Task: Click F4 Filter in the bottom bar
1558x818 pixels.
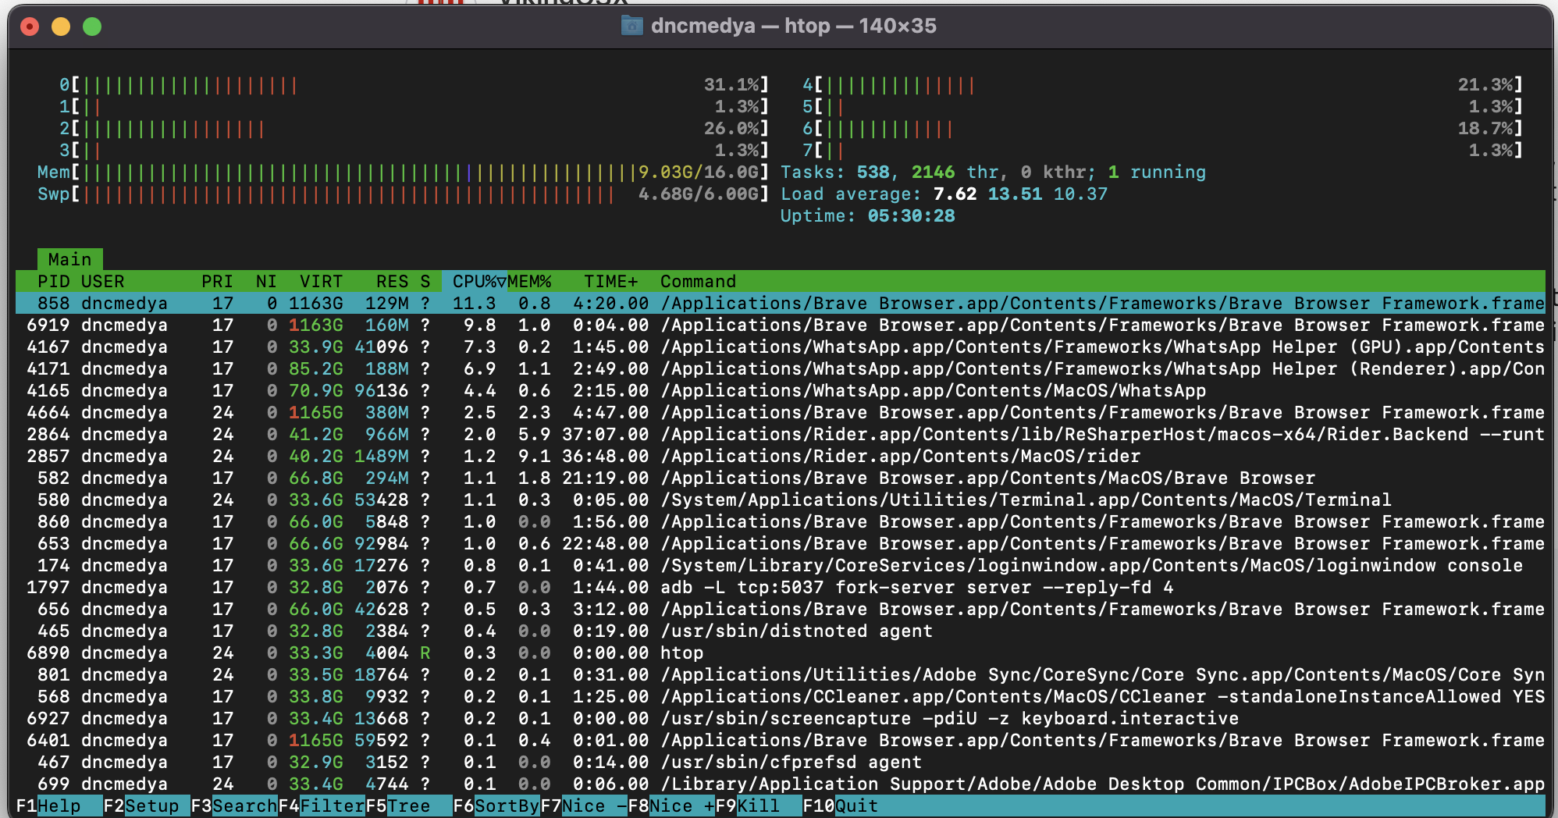Action: coord(322,806)
